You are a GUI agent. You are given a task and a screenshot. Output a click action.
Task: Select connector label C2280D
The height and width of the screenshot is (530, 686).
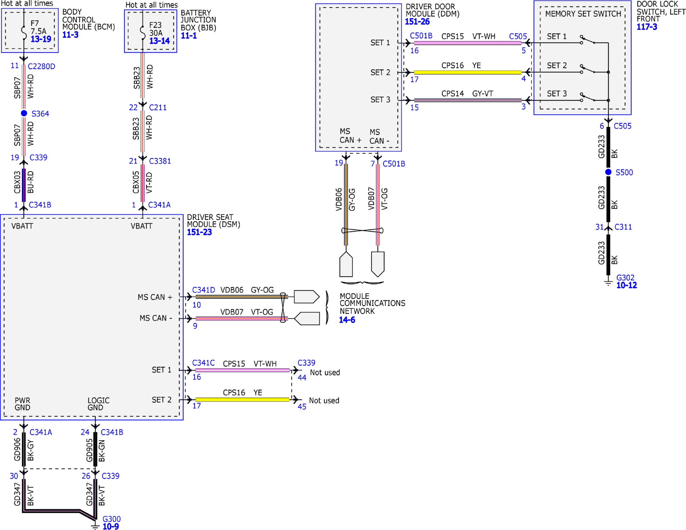42,67
